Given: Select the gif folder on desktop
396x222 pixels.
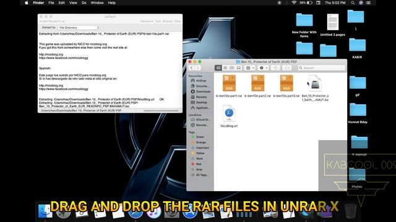Looking at the screenshot, I should click(x=358, y=86).
